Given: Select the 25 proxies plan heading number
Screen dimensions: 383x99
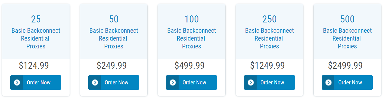Looking at the screenshot, I should click(36, 19).
